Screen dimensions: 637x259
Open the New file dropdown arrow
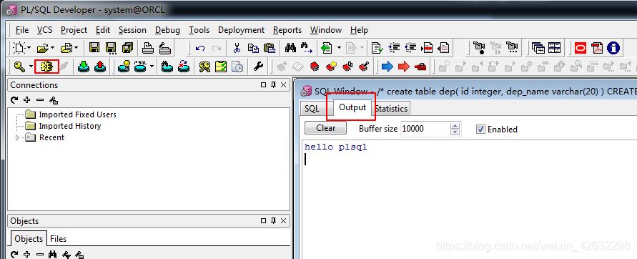[29, 49]
